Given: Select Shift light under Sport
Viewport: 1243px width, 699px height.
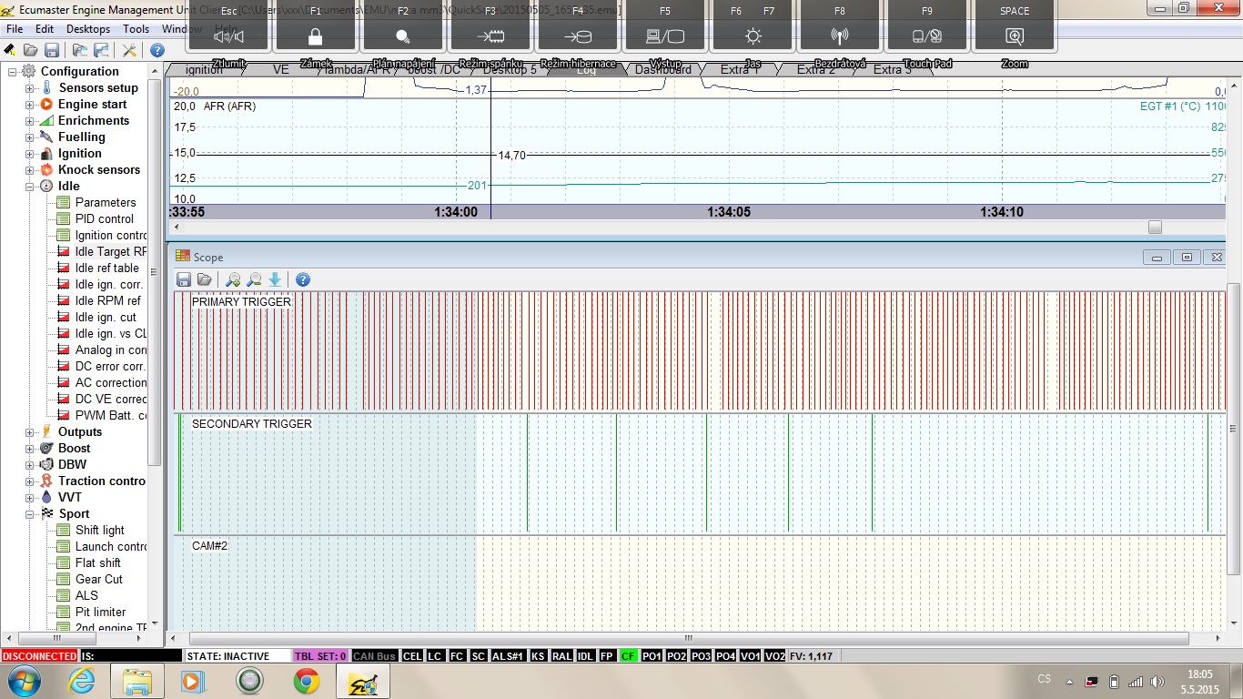Looking at the screenshot, I should pyautogui.click(x=100, y=531).
